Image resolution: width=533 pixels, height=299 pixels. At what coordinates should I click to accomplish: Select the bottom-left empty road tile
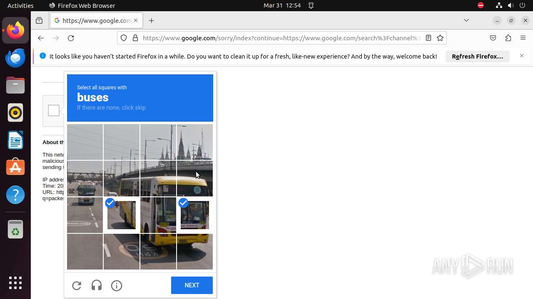85,252
